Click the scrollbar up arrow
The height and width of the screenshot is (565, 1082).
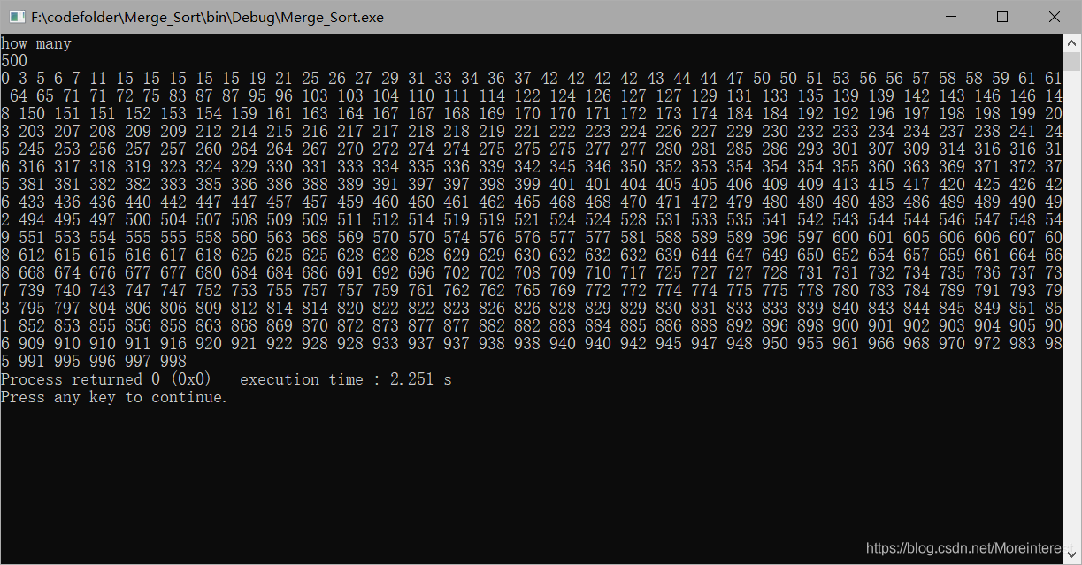pos(1071,42)
